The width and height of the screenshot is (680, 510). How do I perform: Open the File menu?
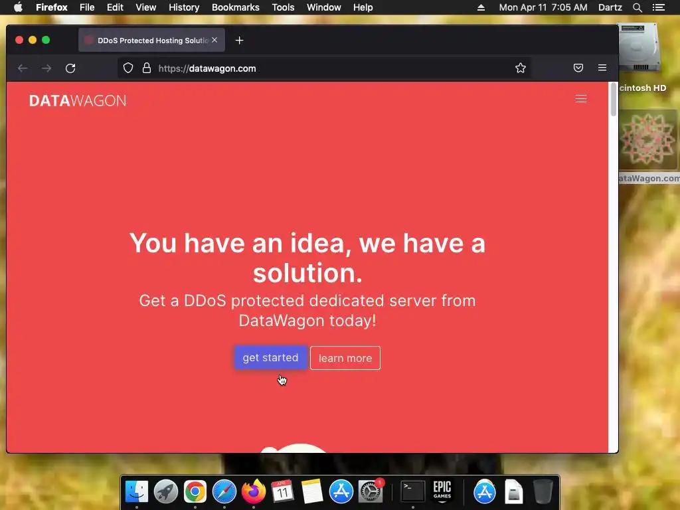(87, 7)
